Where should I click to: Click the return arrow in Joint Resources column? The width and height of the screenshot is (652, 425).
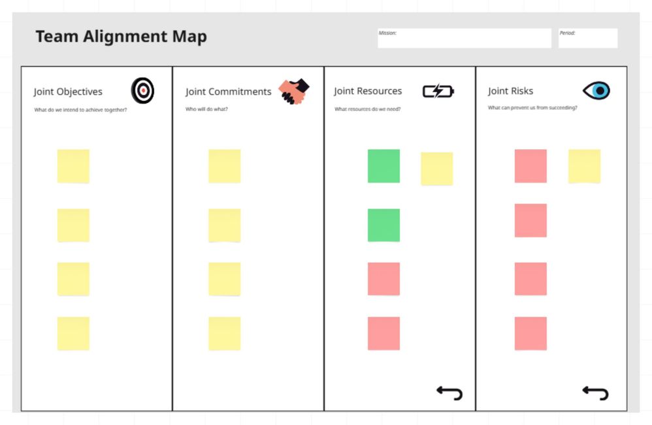click(449, 392)
